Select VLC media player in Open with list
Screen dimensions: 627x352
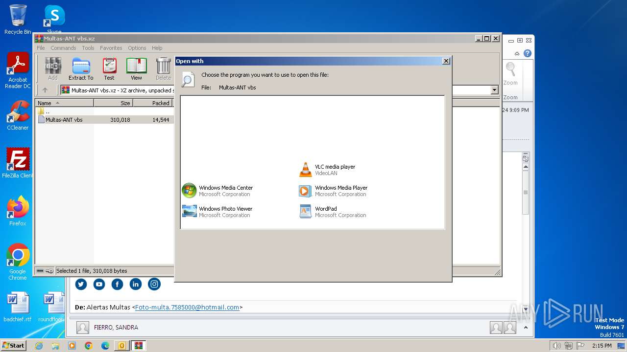point(327,170)
